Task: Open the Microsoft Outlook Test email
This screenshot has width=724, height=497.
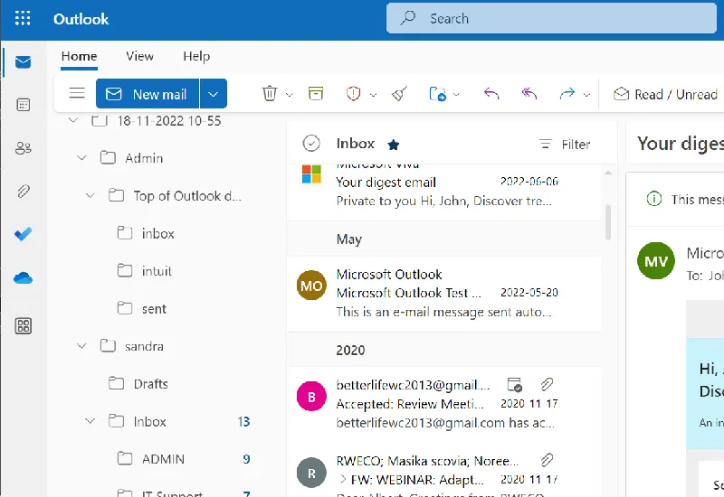Action: 443,295
